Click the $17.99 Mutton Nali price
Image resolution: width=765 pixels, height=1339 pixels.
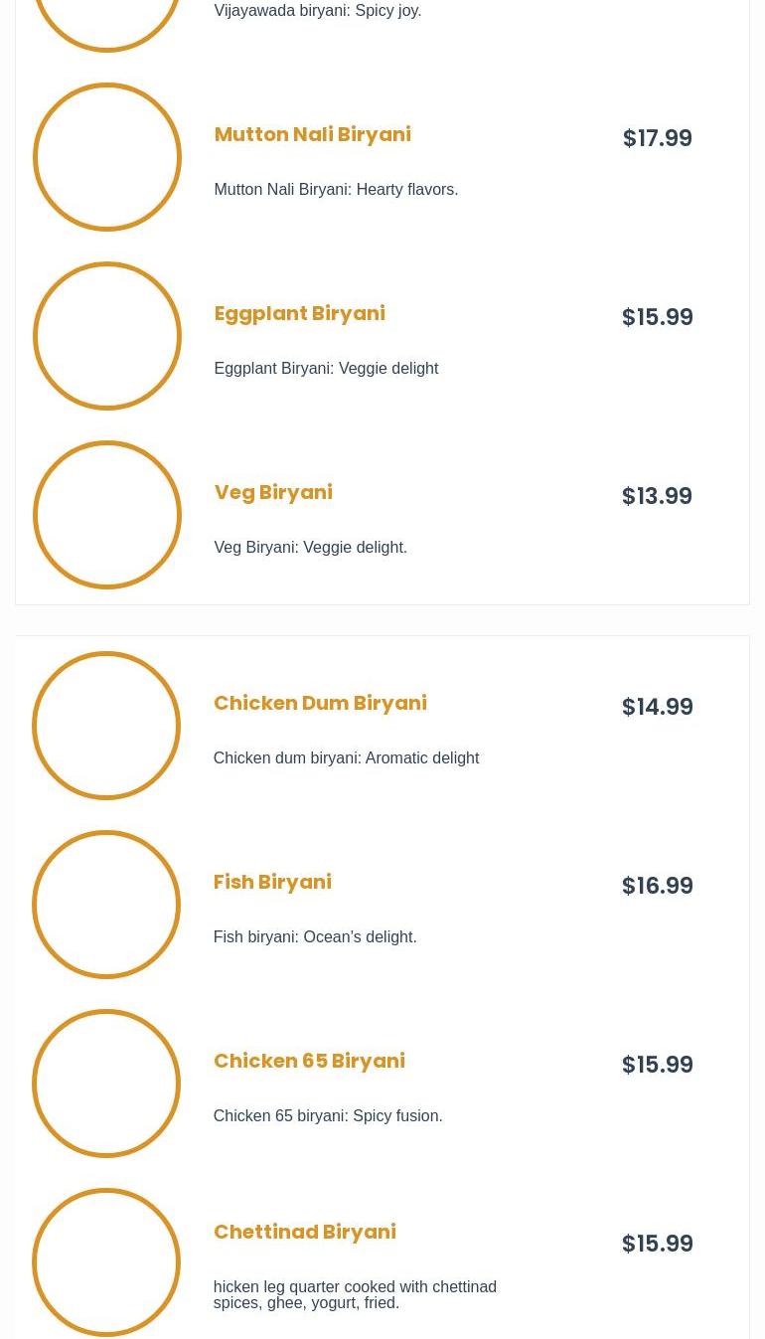coord(657,138)
